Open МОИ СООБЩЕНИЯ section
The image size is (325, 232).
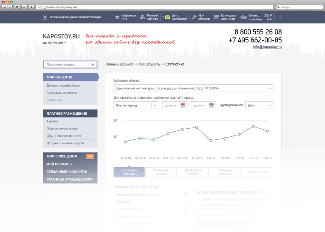(62, 156)
